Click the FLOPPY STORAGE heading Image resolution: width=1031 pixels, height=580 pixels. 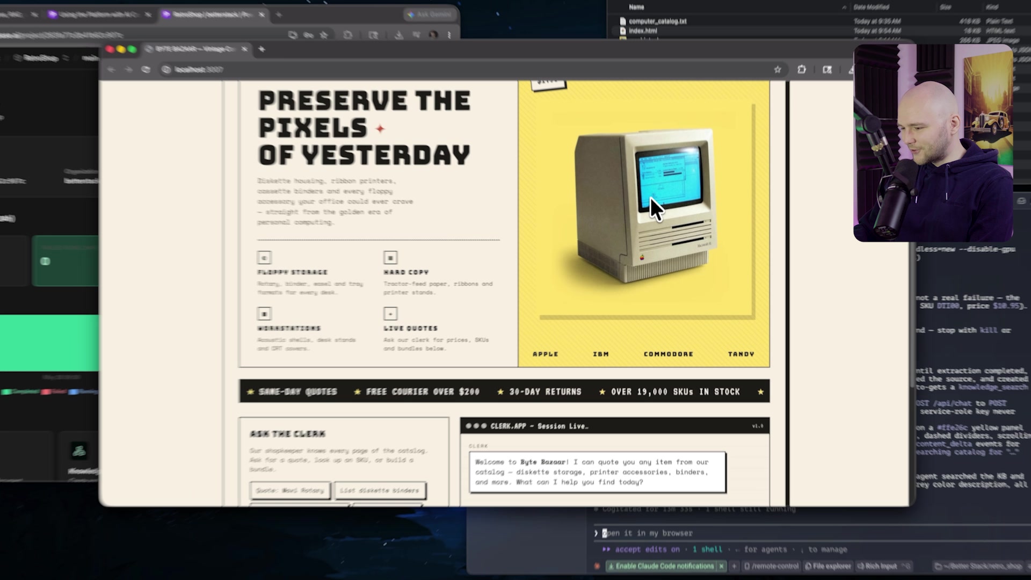(292, 272)
